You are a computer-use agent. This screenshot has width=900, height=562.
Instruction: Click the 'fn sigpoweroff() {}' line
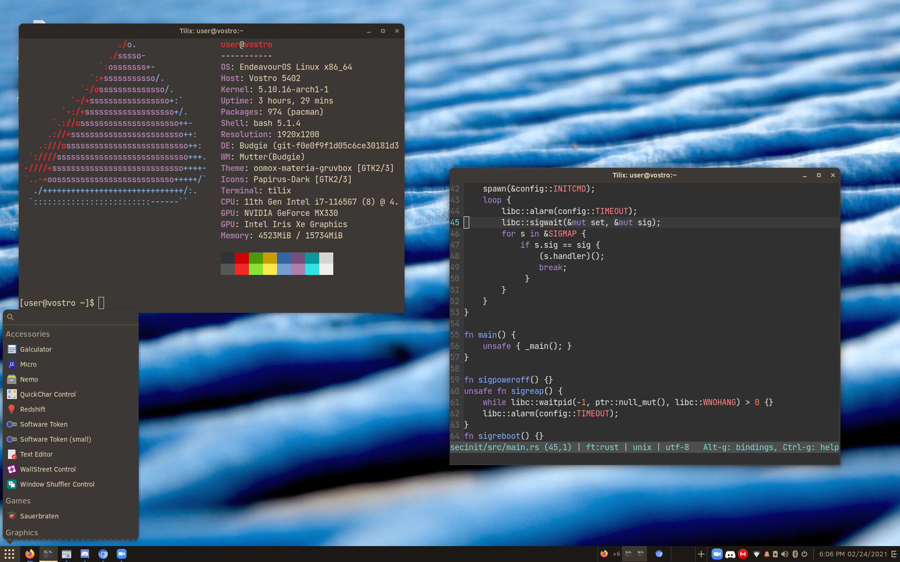click(x=509, y=380)
